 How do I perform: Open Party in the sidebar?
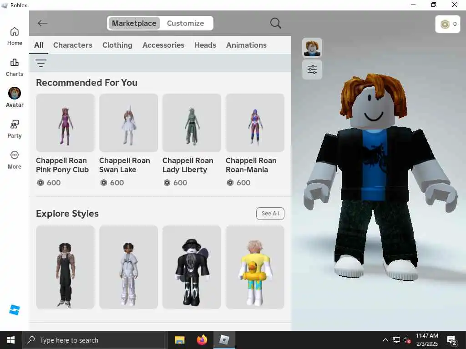click(14, 129)
